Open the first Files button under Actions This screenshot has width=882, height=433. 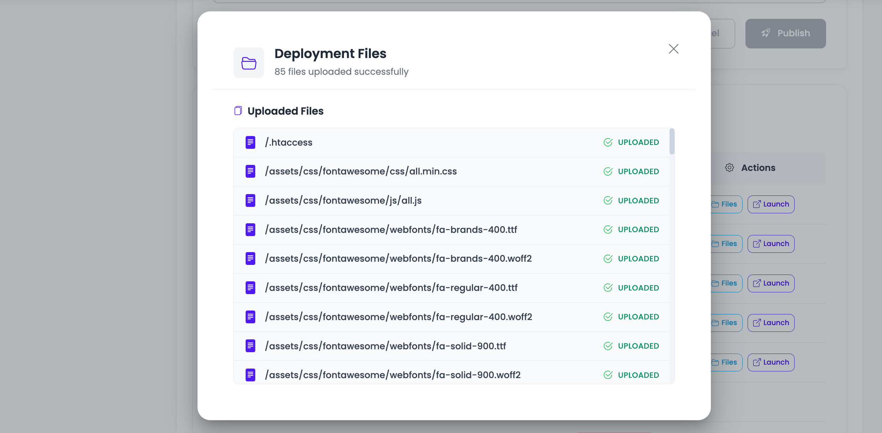coord(726,204)
